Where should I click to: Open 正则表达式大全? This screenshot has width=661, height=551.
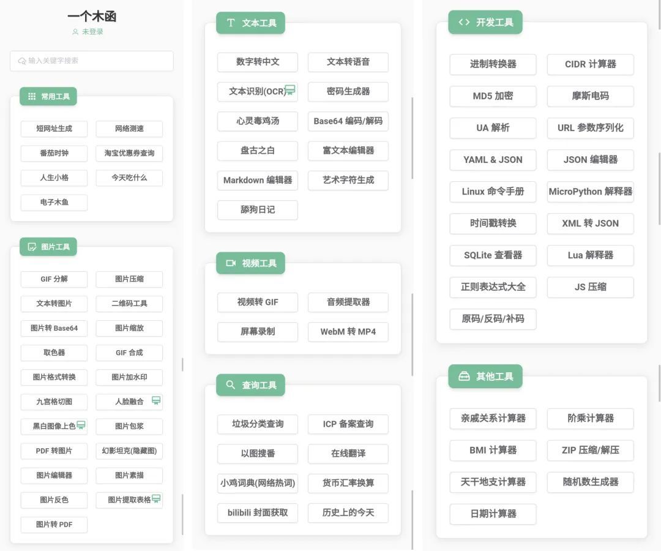(493, 287)
